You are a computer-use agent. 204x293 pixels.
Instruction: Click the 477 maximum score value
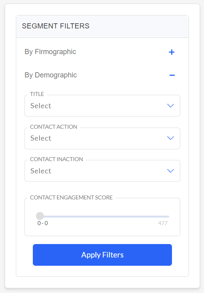(x=163, y=223)
